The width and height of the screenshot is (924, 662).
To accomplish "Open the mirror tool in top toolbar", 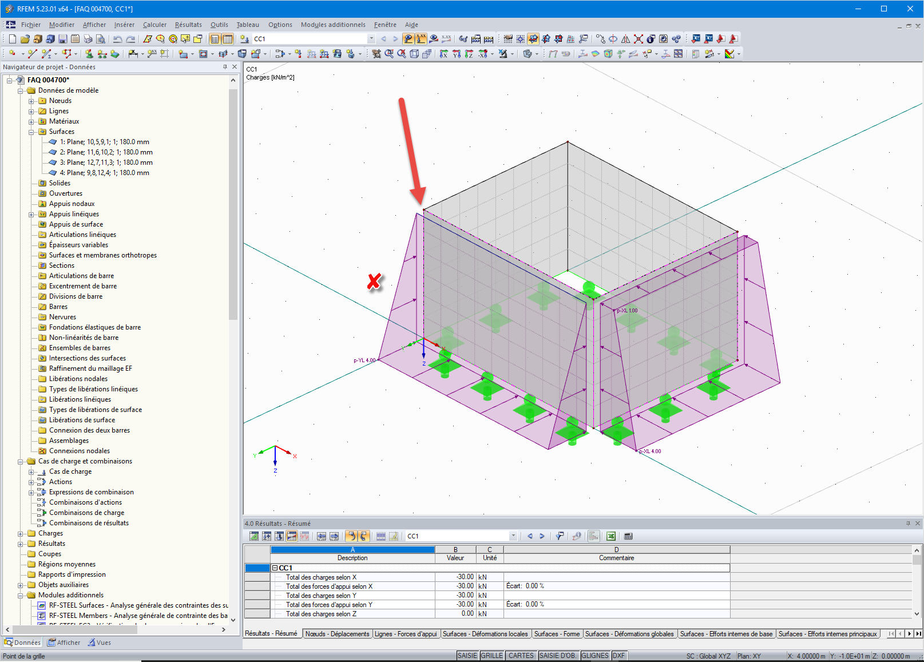I will (x=626, y=39).
